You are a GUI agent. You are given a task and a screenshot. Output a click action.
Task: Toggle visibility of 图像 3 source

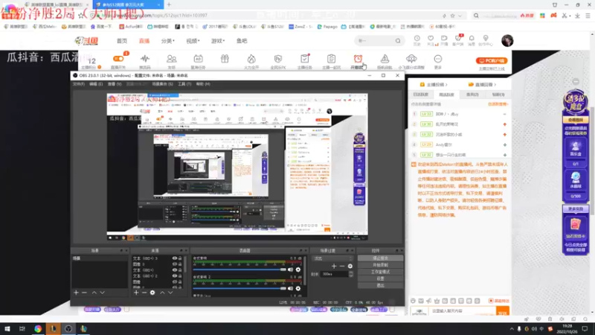[x=175, y=264]
